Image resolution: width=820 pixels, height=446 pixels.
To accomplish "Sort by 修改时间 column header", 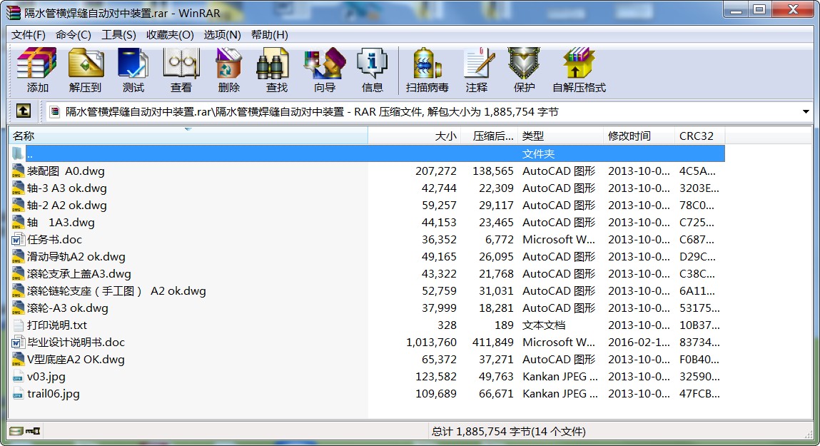I will (639, 136).
